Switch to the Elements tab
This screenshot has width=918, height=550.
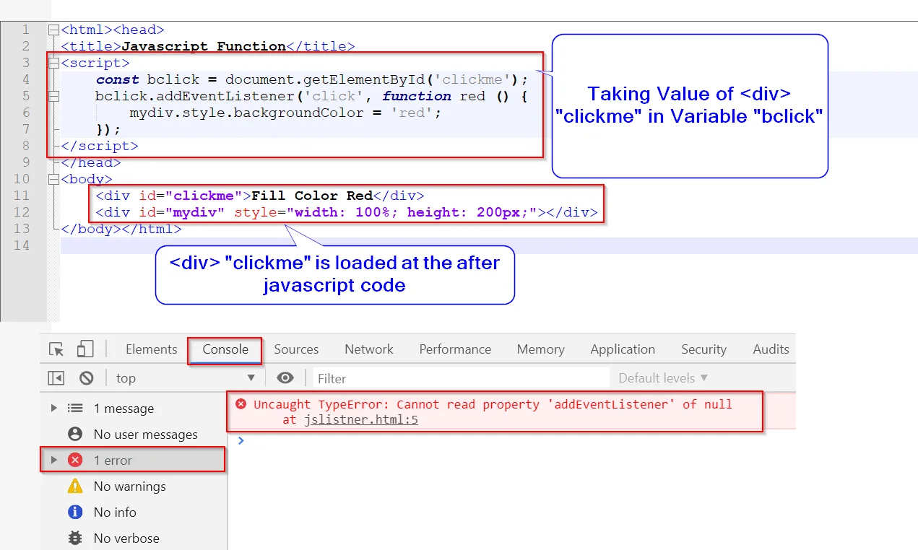[x=151, y=349]
